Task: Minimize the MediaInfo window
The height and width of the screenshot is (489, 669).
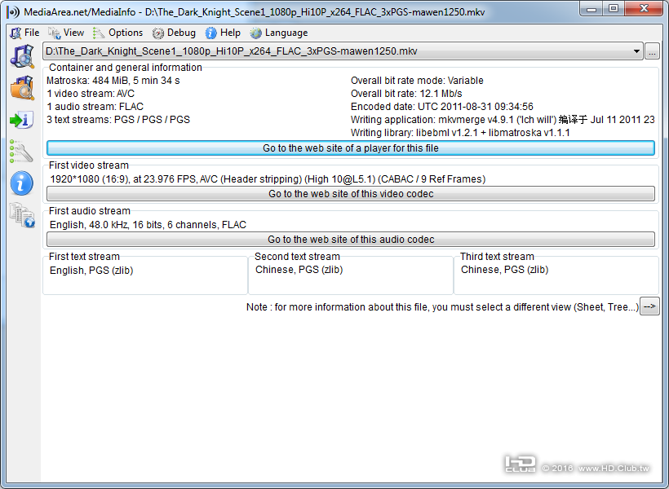Action: click(x=591, y=9)
